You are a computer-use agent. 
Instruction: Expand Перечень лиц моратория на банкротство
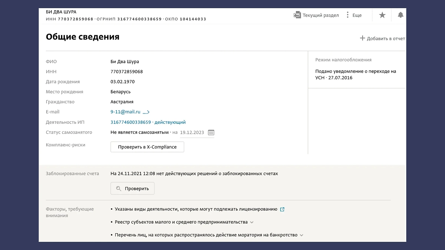pos(301,235)
